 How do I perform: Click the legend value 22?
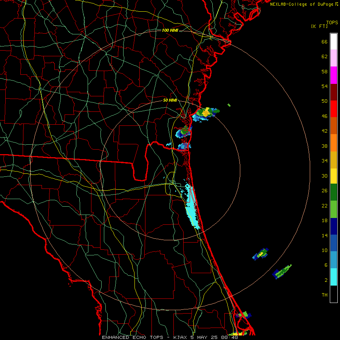click(325, 206)
